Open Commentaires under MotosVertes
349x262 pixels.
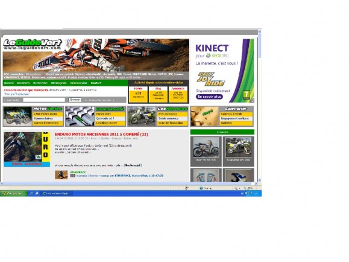point(48,118)
